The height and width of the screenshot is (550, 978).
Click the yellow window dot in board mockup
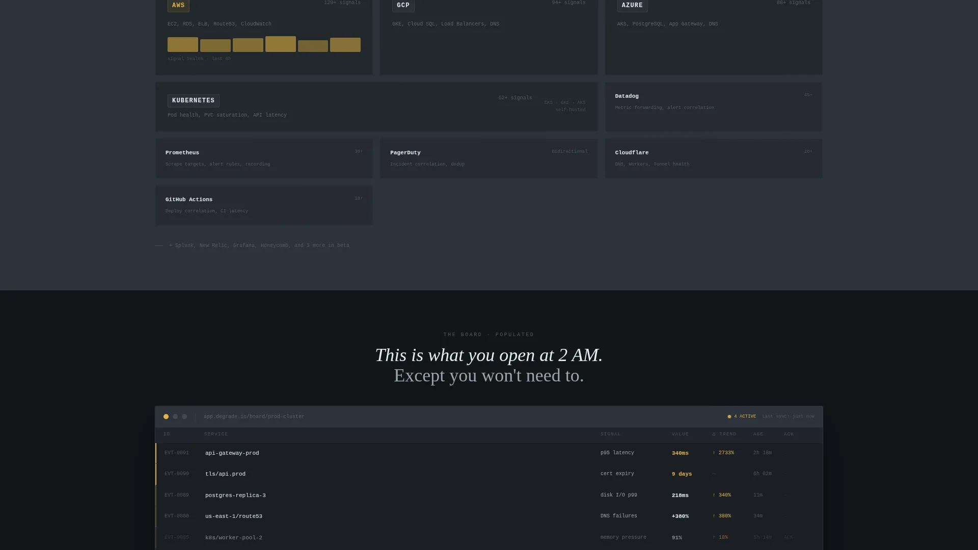[x=166, y=417]
